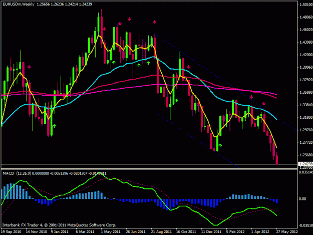
Task: Click the 16 Oct 2011 date label
Action: (186, 232)
